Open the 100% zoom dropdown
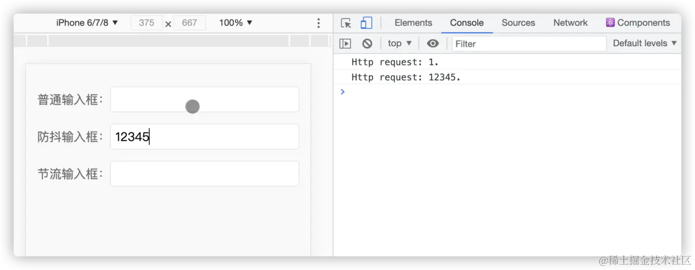The height and width of the screenshot is (270, 695). pos(236,23)
